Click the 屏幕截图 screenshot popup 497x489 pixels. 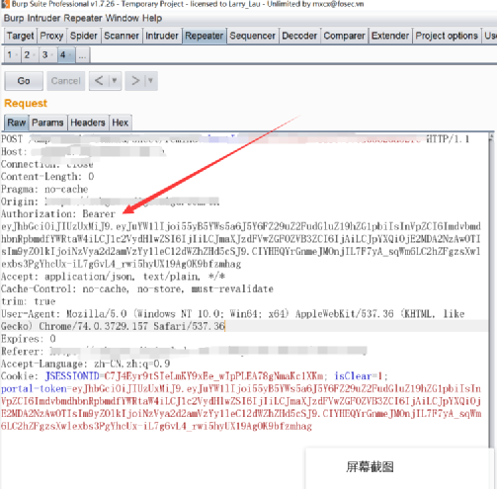click(400, 467)
